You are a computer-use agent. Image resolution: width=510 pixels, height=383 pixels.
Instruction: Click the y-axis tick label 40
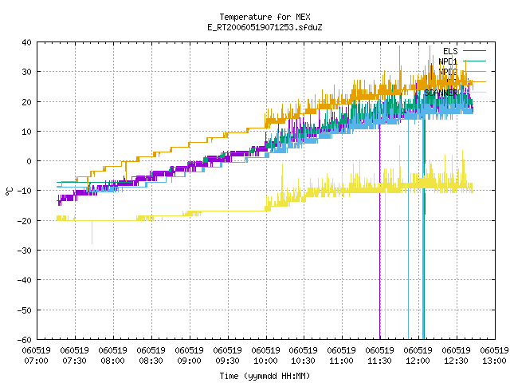(26, 42)
